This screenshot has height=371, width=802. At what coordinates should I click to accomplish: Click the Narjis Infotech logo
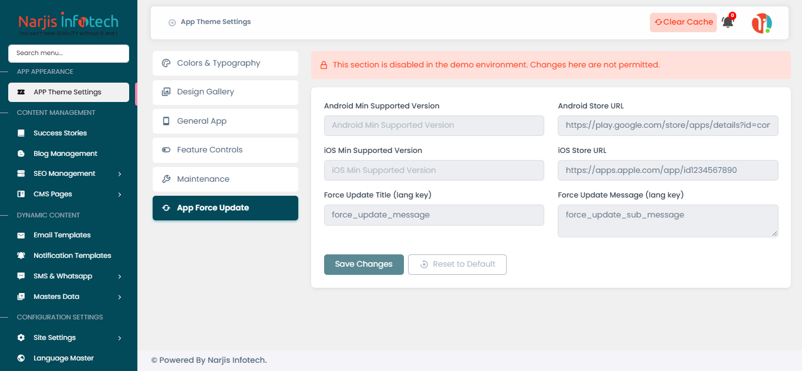click(69, 24)
